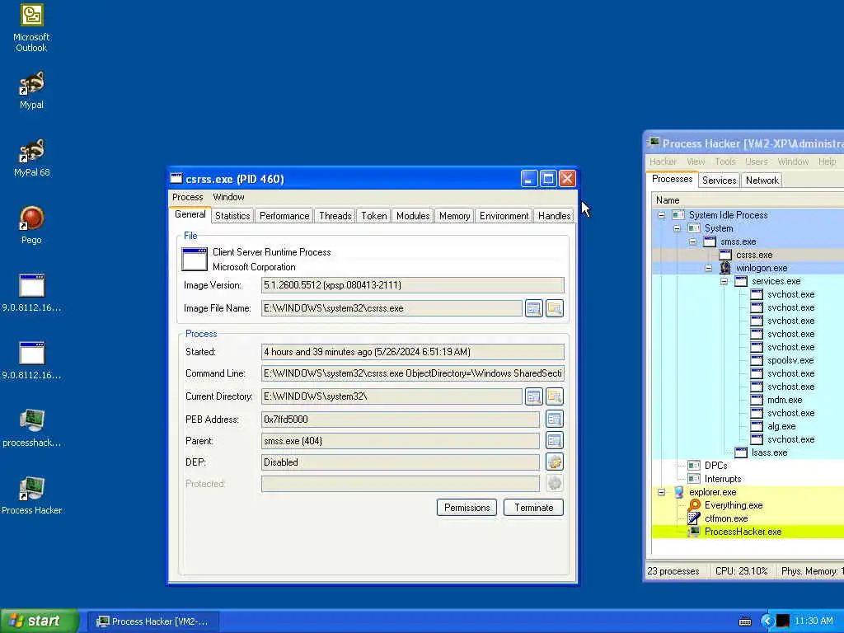Click the Name column header
844x633 pixels.
(x=748, y=200)
